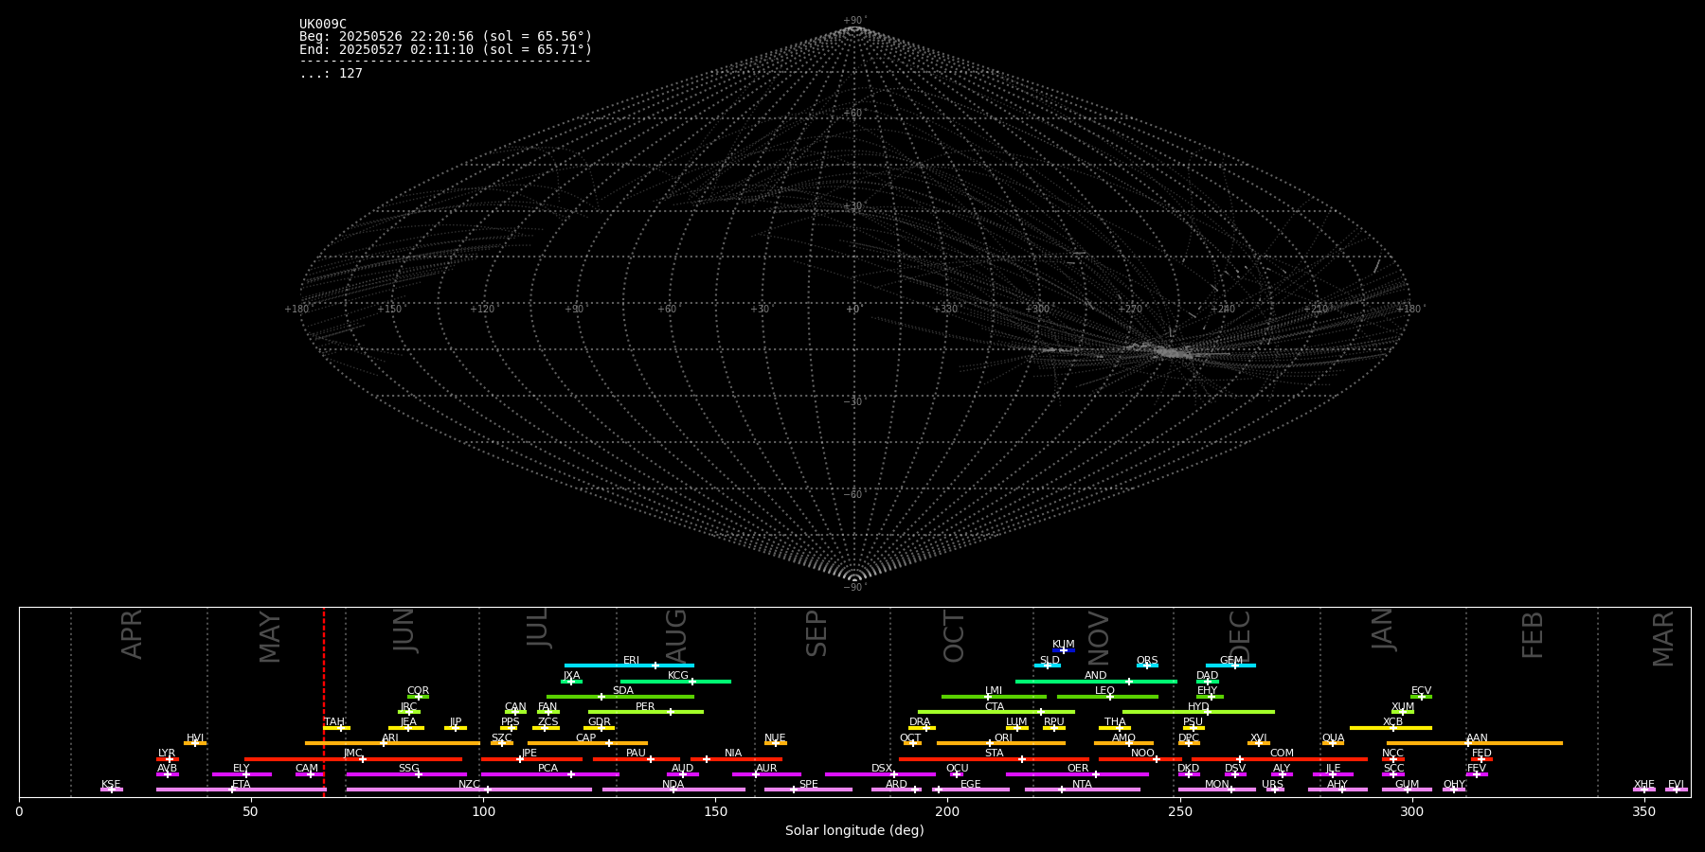Viewport: 1705px width, 852px height.
Task: Select the KSE shower label
Action: 111,784
